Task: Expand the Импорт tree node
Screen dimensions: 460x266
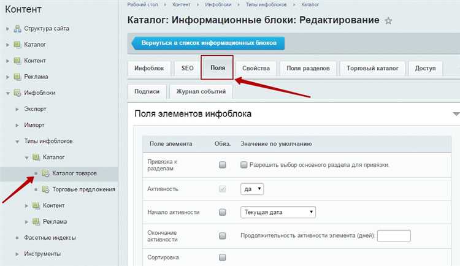Action: click(17, 125)
